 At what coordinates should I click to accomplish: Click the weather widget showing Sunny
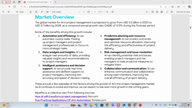tap(7, 105)
